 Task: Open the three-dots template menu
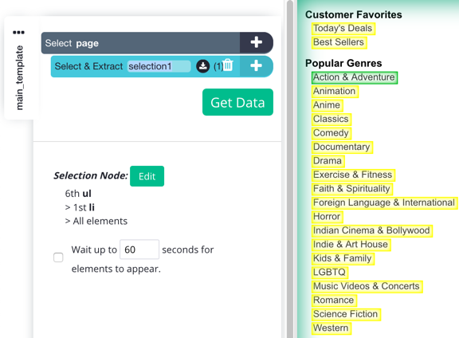click(18, 32)
